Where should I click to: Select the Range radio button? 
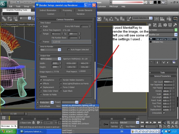coord(41,34)
